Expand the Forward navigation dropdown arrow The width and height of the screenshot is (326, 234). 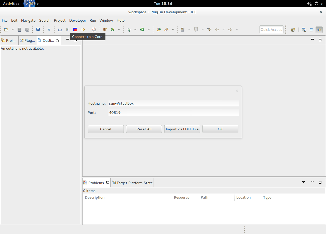[x=237, y=30]
